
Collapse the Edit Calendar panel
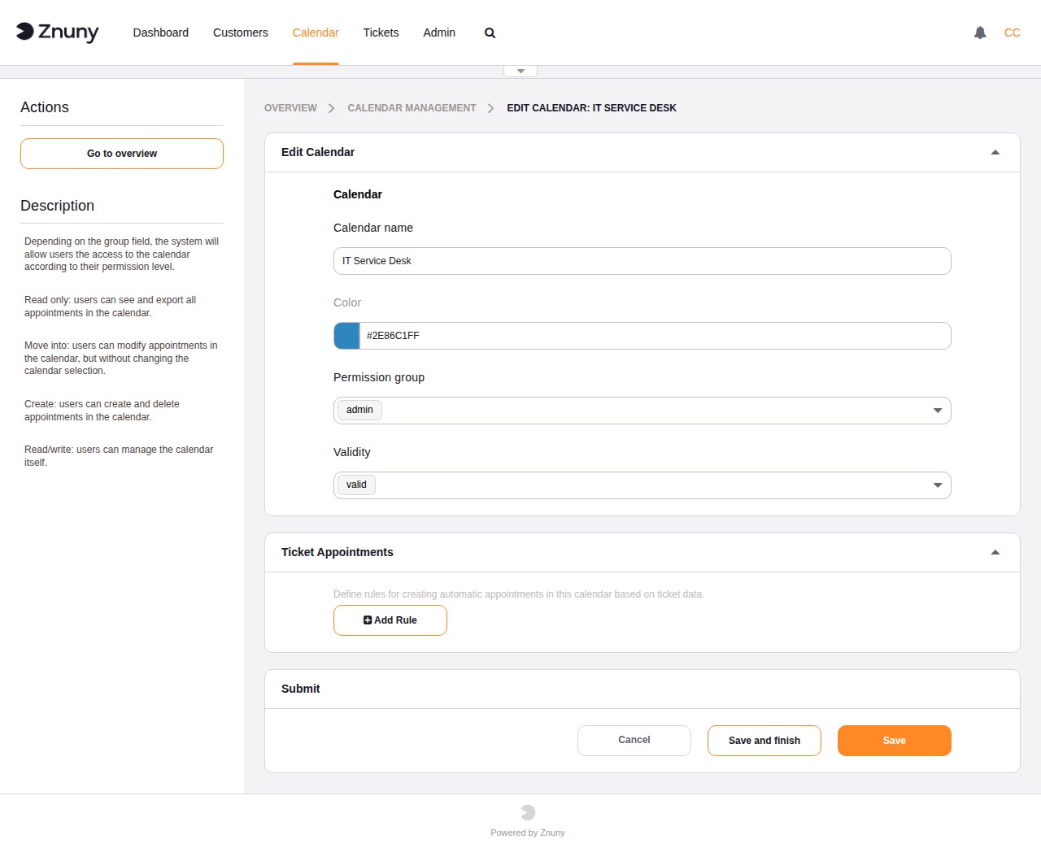point(995,153)
